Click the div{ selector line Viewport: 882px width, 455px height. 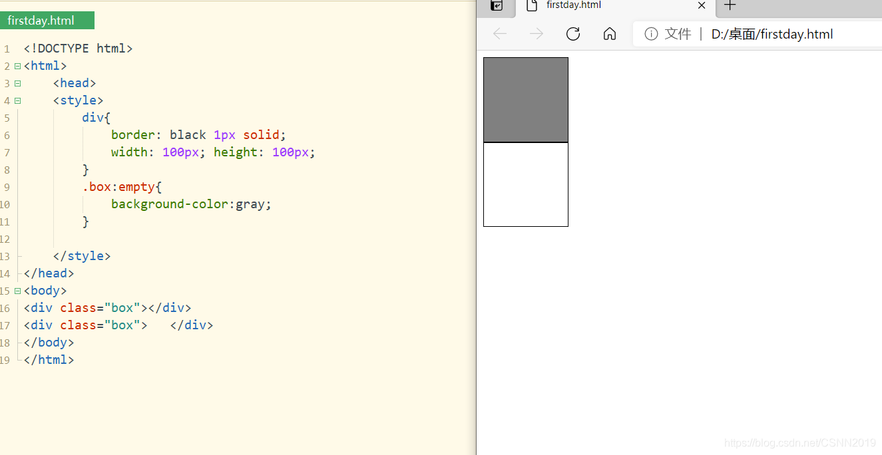97,118
